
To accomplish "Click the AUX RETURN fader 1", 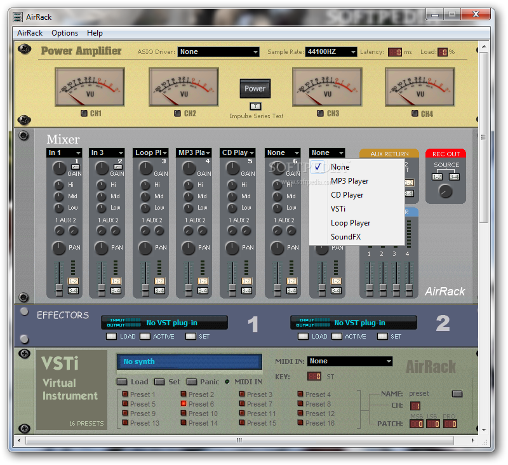I will pos(370,290).
